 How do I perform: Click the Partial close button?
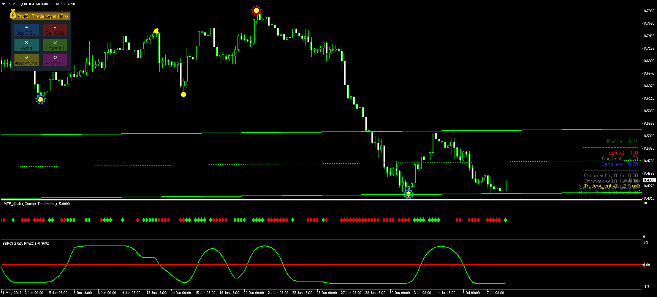(26, 45)
